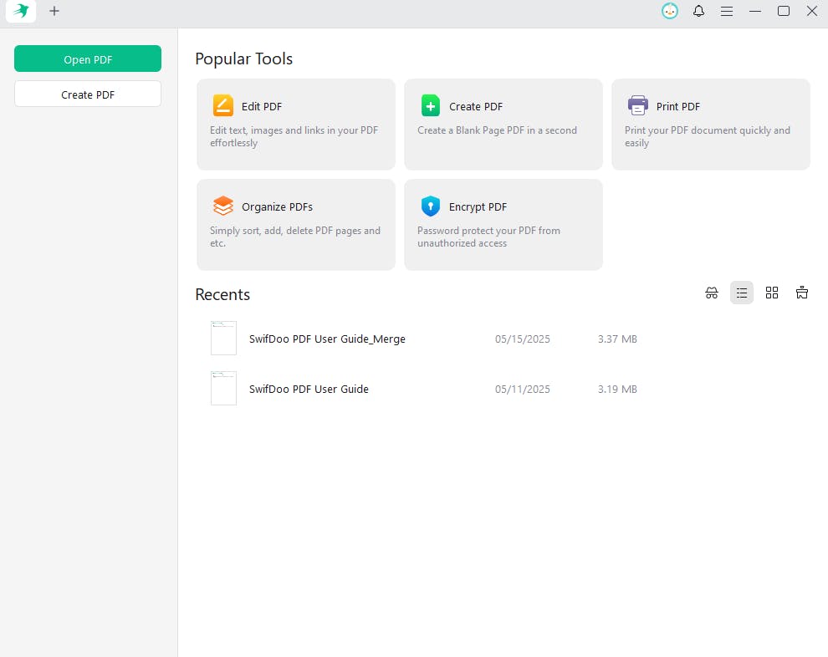Image resolution: width=828 pixels, height=657 pixels.
Task: Click the 3.37 MB size value
Action: pyautogui.click(x=617, y=339)
